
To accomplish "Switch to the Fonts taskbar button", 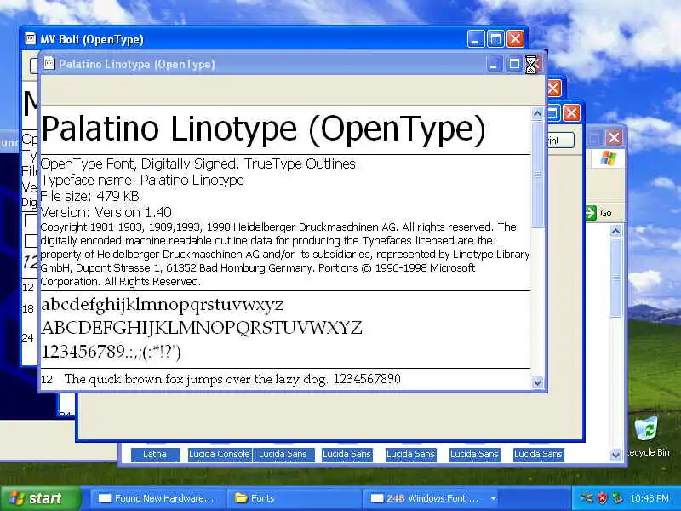I will point(293,498).
